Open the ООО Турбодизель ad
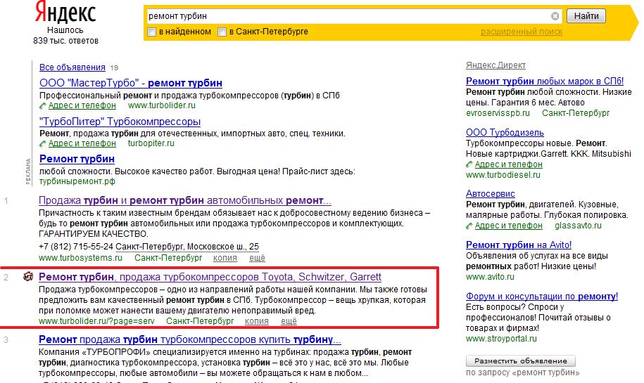The width and height of the screenshot is (644, 383). pos(505,132)
